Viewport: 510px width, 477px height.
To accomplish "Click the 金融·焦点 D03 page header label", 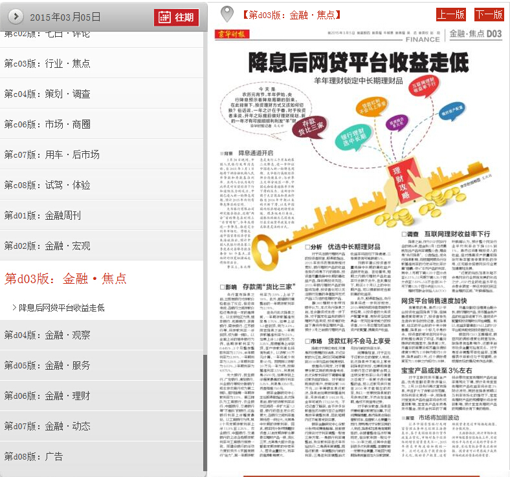I will click(x=476, y=34).
